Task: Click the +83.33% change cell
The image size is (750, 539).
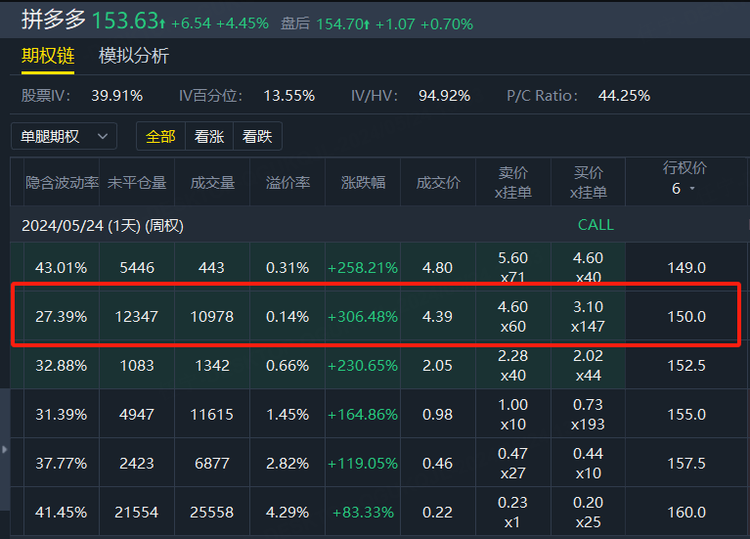Action: [363, 512]
